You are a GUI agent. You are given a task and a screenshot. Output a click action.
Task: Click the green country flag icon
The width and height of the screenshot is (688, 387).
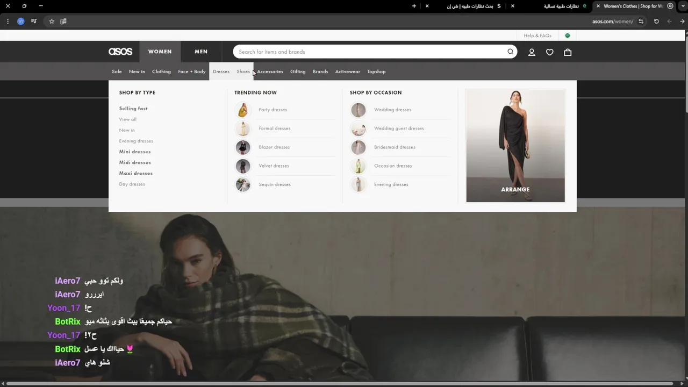pyautogui.click(x=567, y=35)
